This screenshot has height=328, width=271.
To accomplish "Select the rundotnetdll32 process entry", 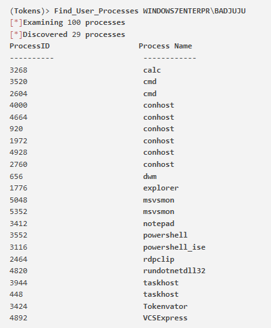I will pos(174,271).
